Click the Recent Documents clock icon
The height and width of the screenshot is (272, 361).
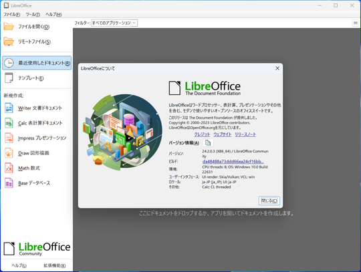(9, 63)
